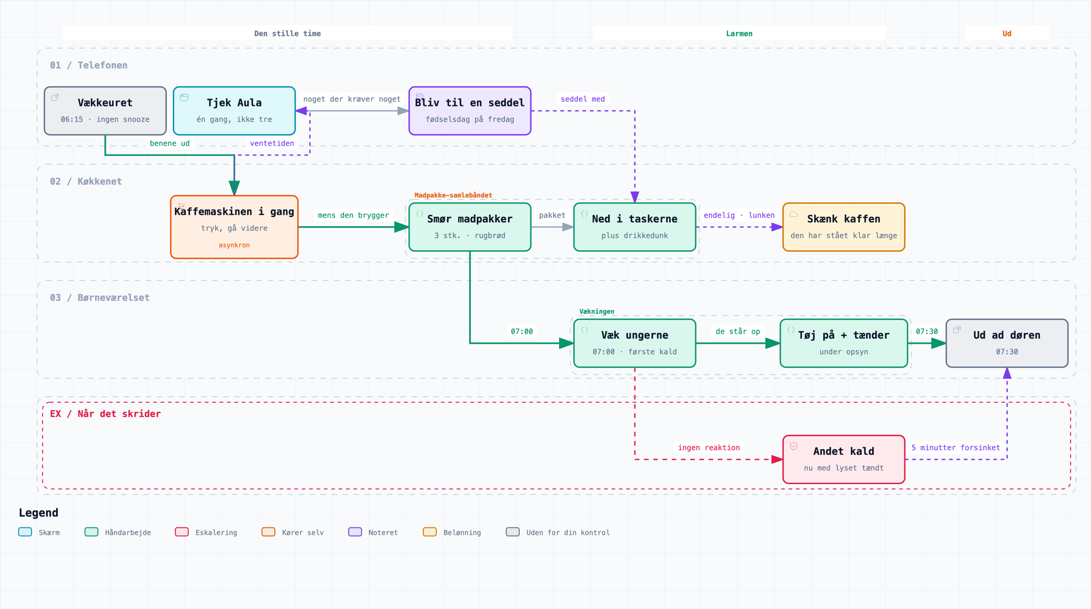Viewport: 1091px width, 609px height.
Task: Click the 'seddel med' edge label
Action: tap(583, 99)
